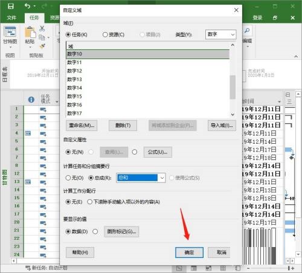Click the 公式(U)... button

point(158,152)
